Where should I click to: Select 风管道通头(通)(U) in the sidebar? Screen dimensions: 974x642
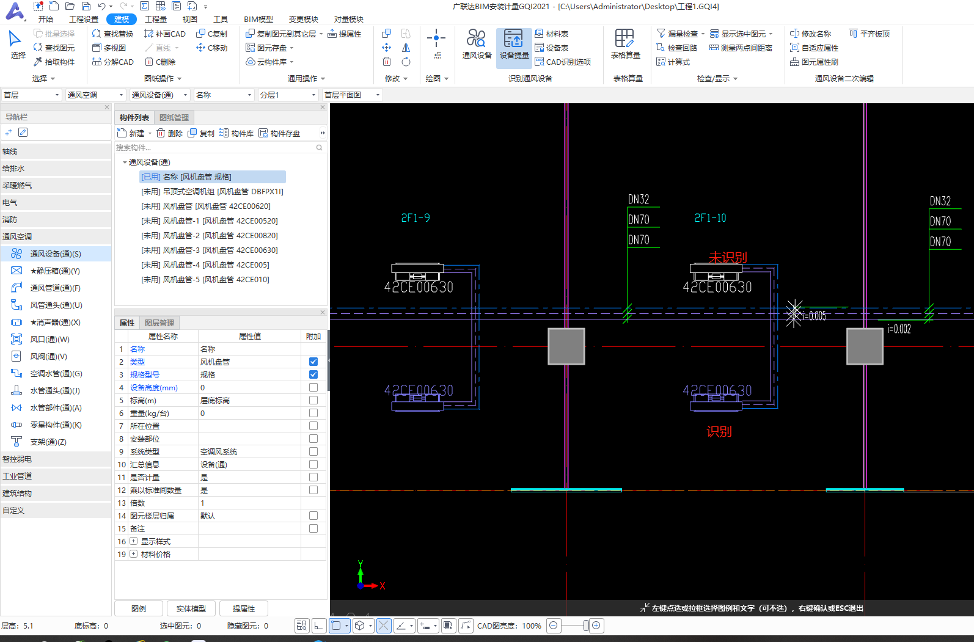coord(56,305)
